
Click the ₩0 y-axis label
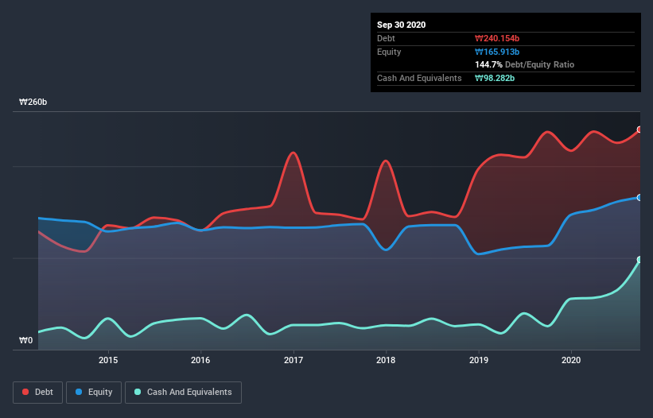25,341
